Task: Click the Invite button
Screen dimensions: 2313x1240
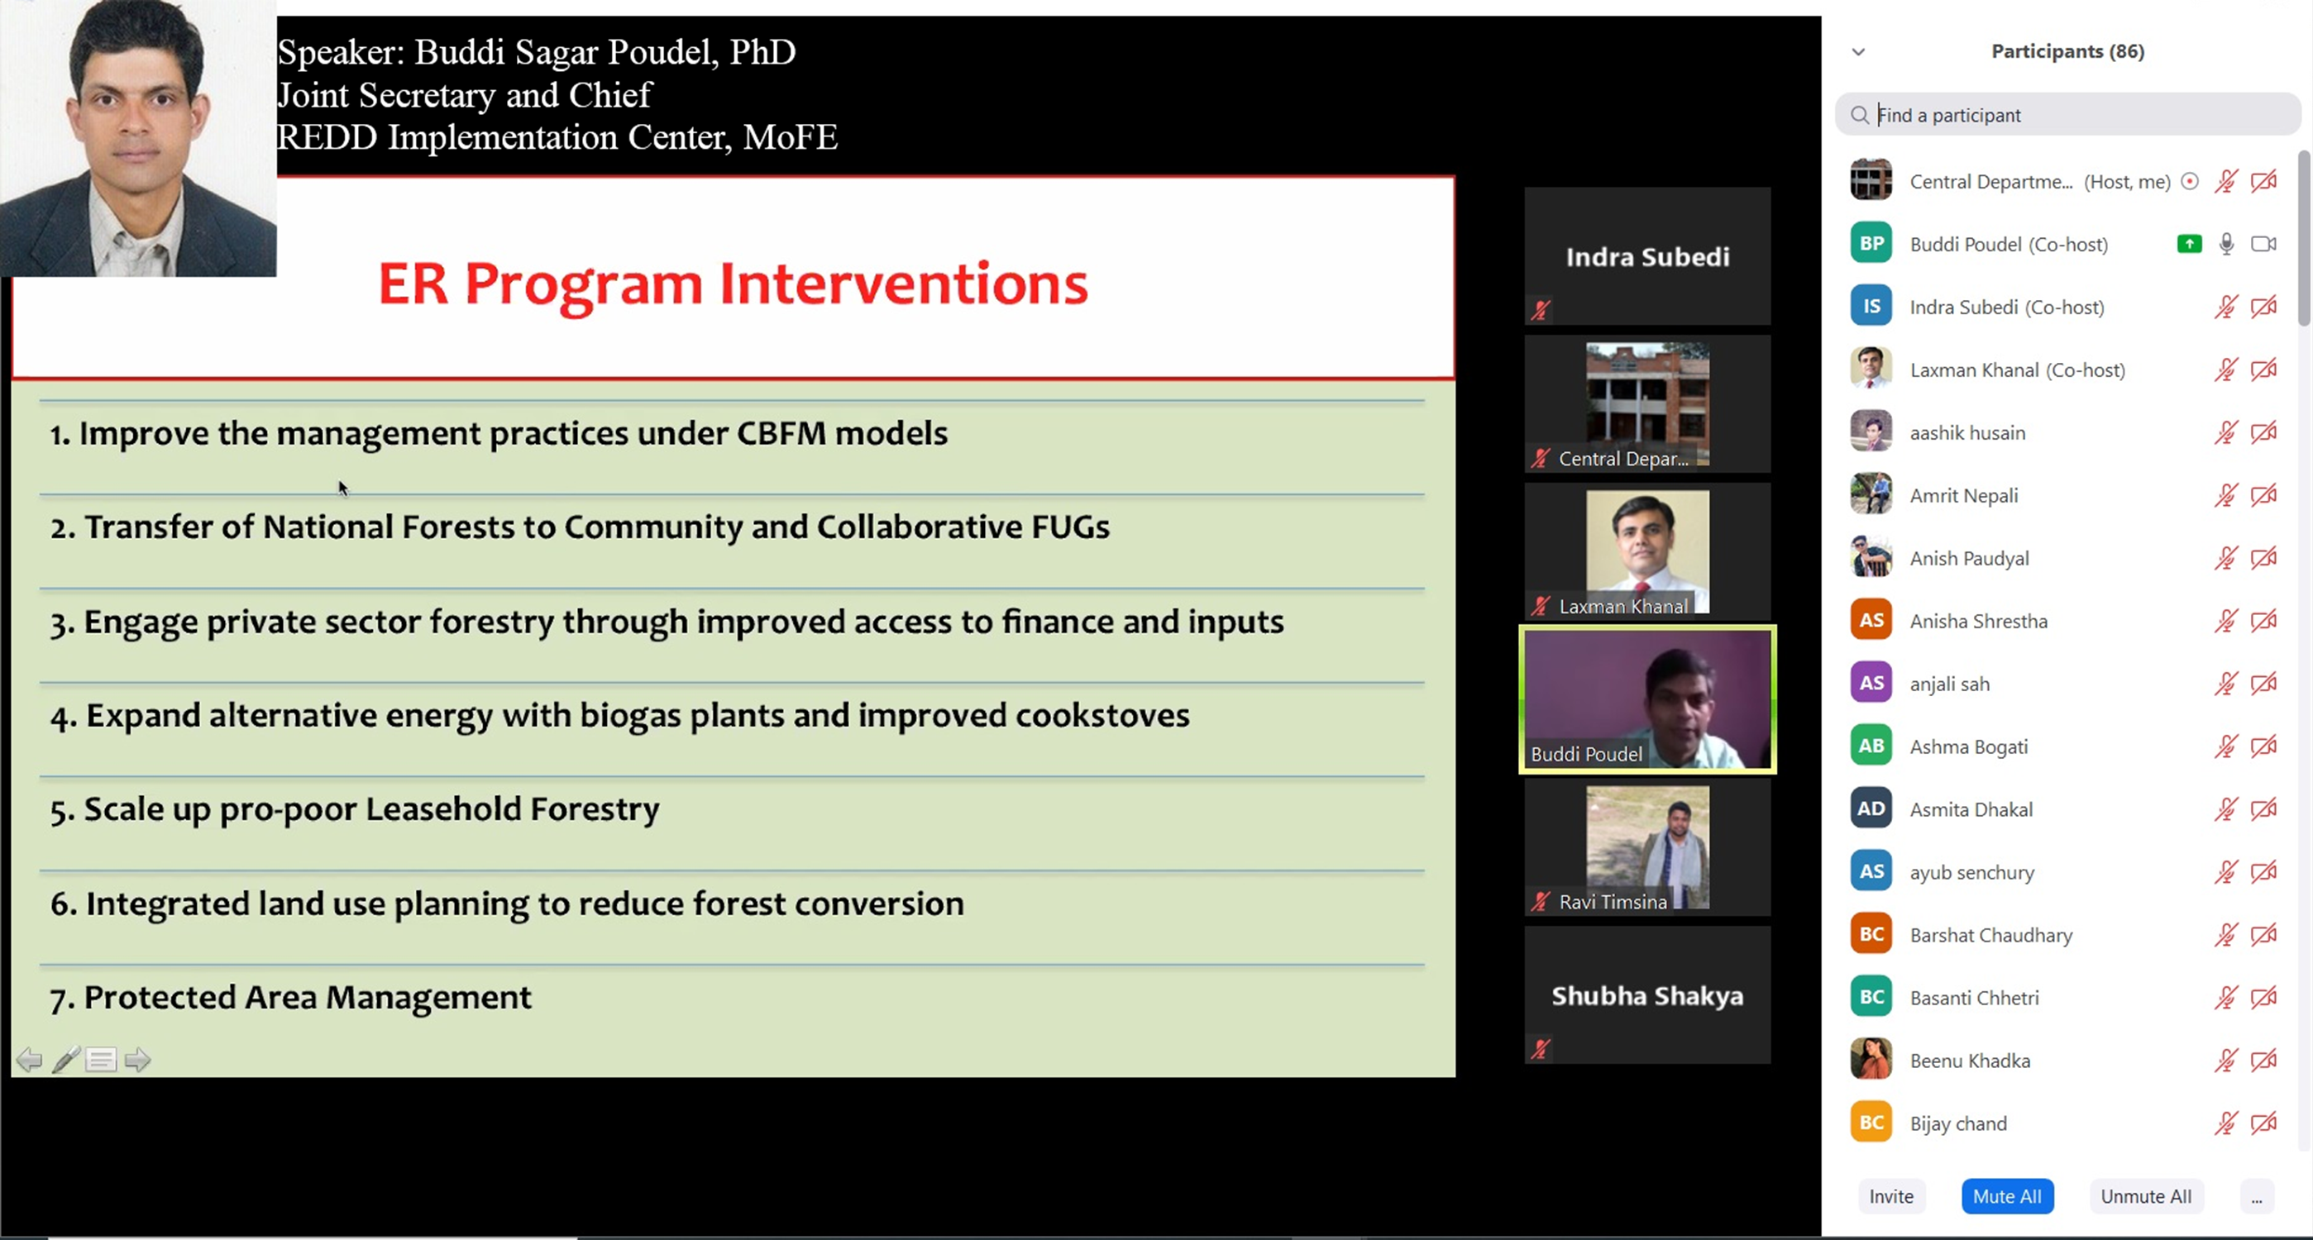Action: click(1891, 1196)
